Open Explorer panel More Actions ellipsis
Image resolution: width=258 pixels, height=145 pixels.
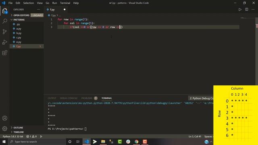(39, 10)
